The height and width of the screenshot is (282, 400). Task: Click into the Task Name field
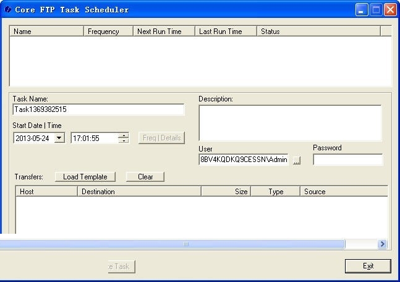point(98,109)
